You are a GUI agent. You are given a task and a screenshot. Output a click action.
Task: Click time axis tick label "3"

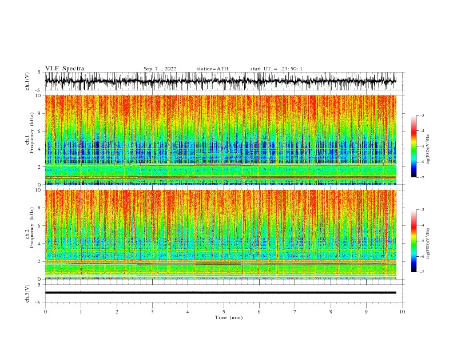click(x=152, y=312)
